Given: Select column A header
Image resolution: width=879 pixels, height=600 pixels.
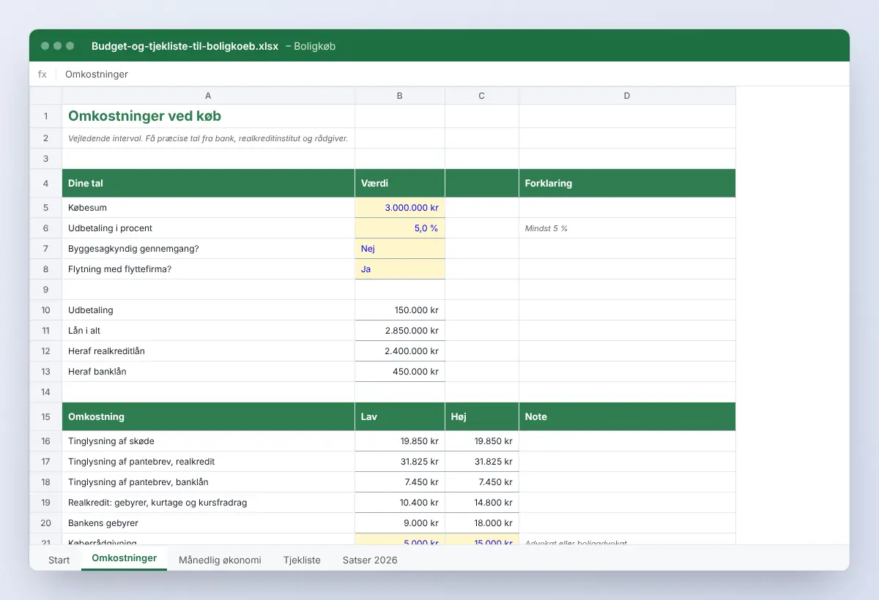Looking at the screenshot, I should [x=208, y=96].
